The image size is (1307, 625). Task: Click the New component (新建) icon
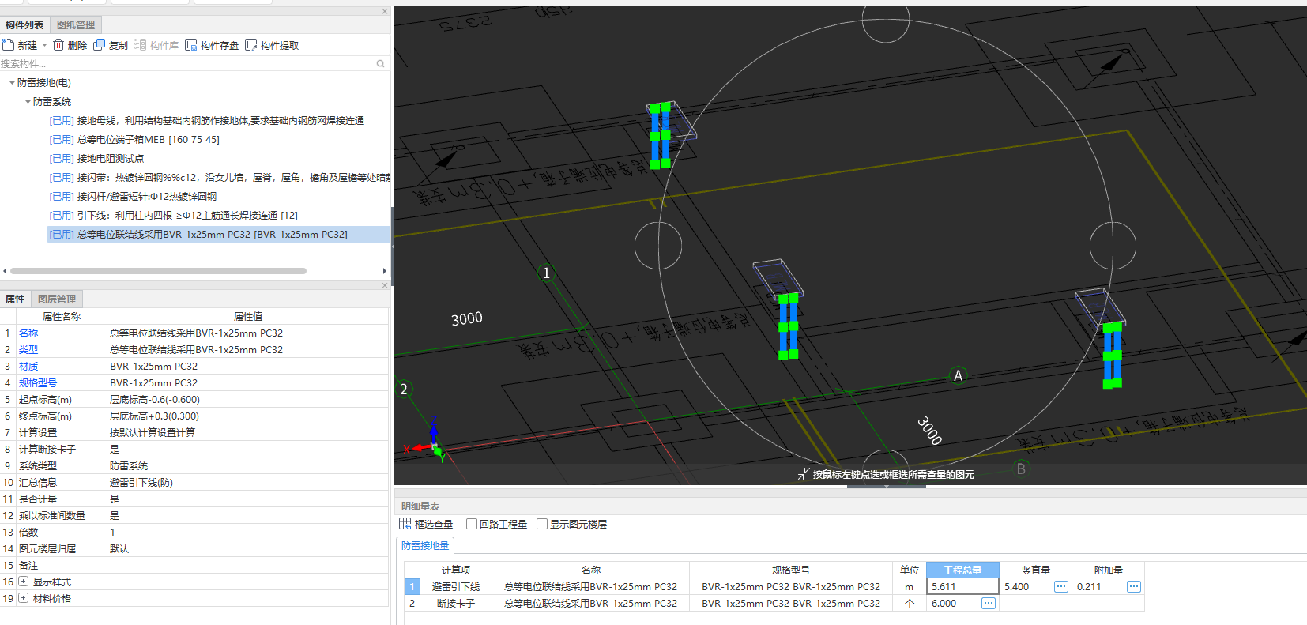(9, 45)
